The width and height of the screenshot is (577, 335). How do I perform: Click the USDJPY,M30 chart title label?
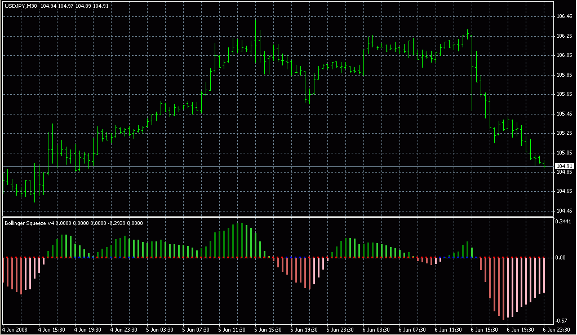[x=21, y=6]
